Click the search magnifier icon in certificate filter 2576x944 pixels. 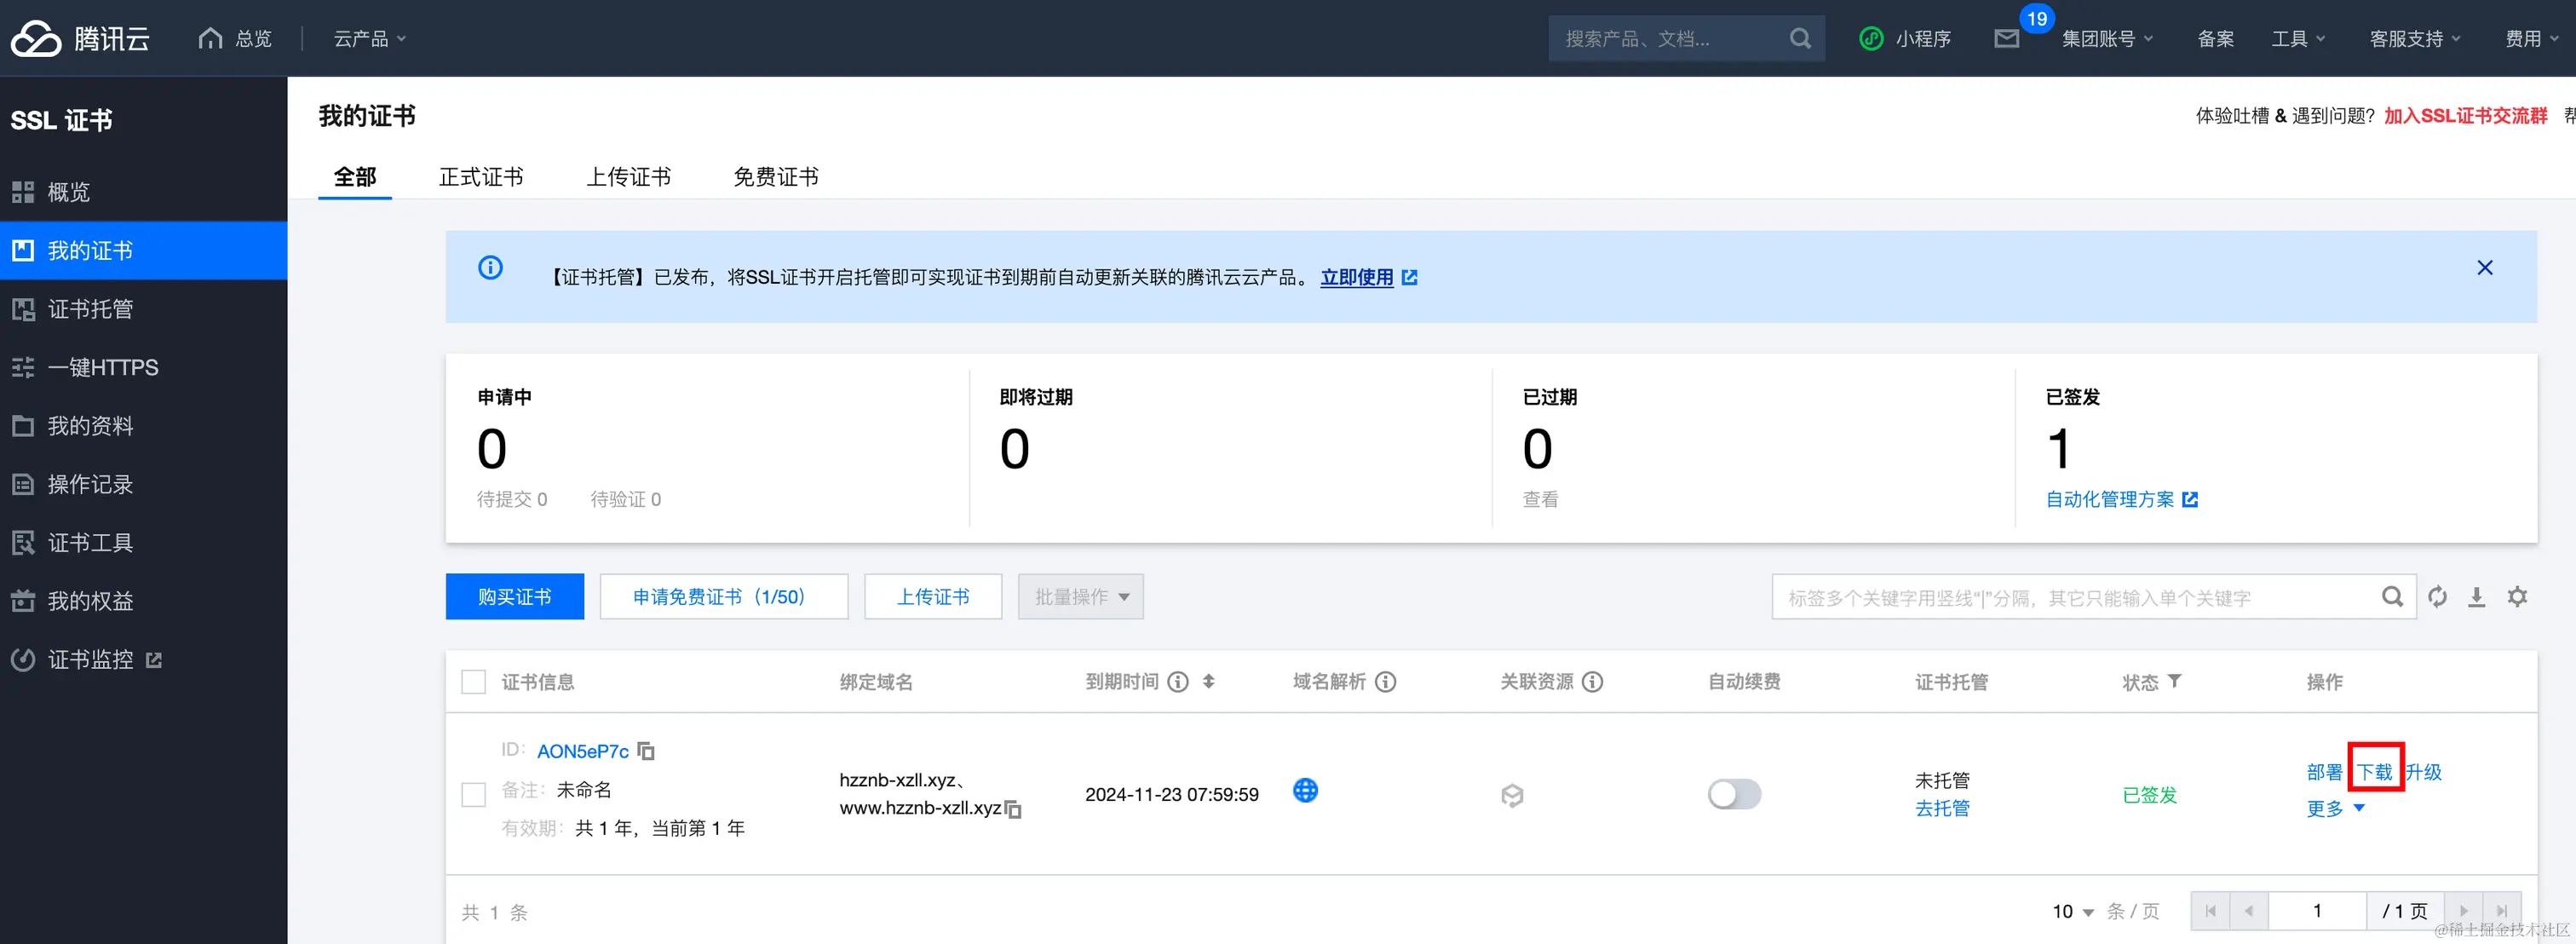(2392, 597)
